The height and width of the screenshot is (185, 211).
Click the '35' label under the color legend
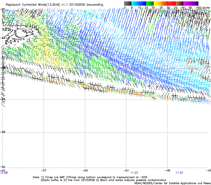pos(176,8)
